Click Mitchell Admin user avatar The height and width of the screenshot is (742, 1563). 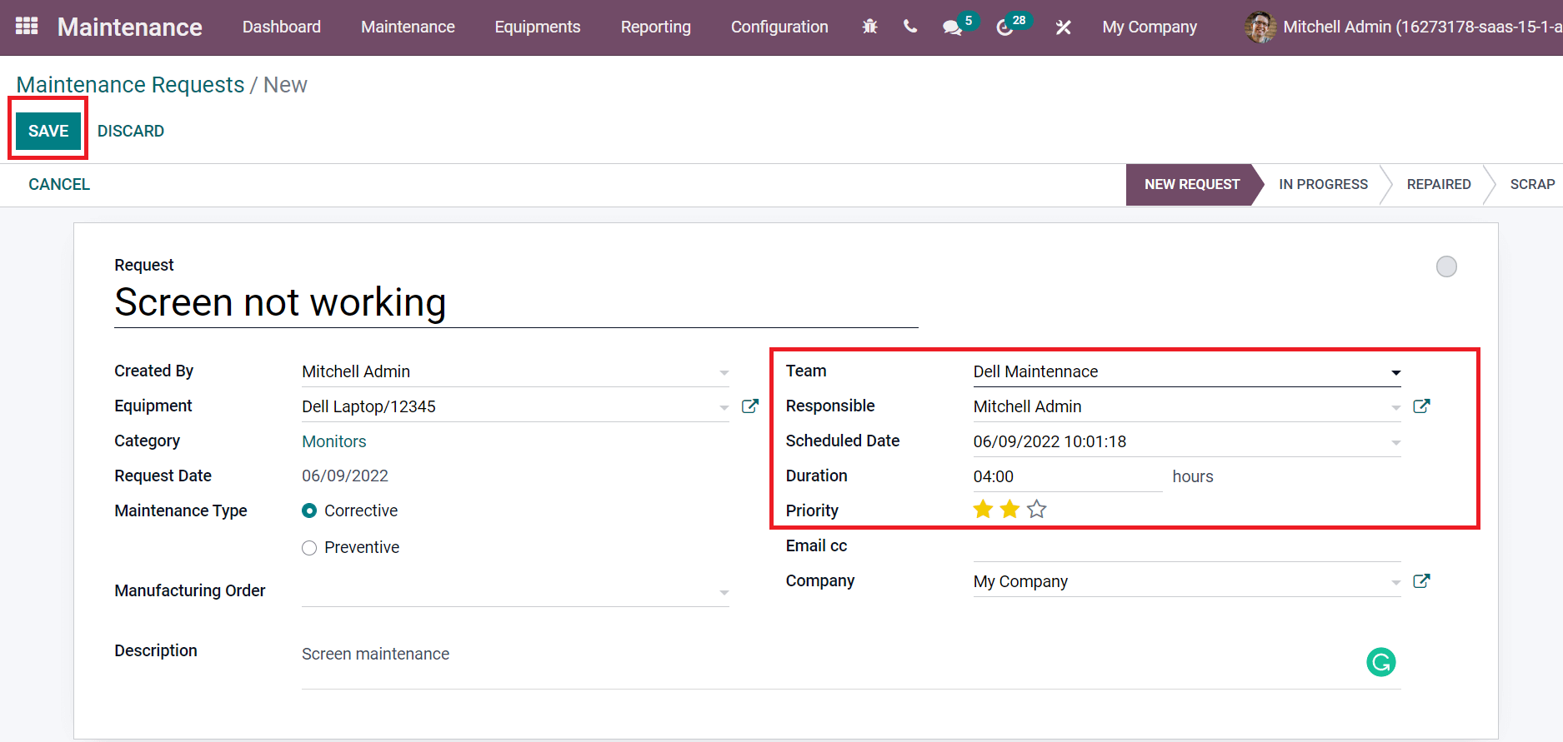[1260, 27]
